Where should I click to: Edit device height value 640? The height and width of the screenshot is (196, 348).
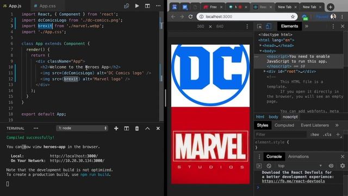[220, 27]
